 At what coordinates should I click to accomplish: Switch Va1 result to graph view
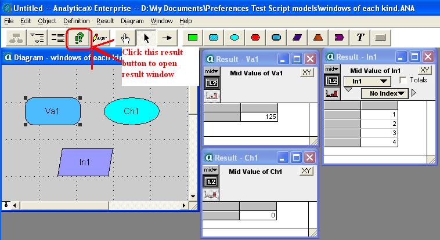(x=211, y=96)
